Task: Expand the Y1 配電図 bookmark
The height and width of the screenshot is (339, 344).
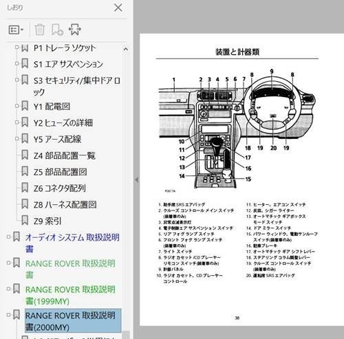Action: click(17, 106)
